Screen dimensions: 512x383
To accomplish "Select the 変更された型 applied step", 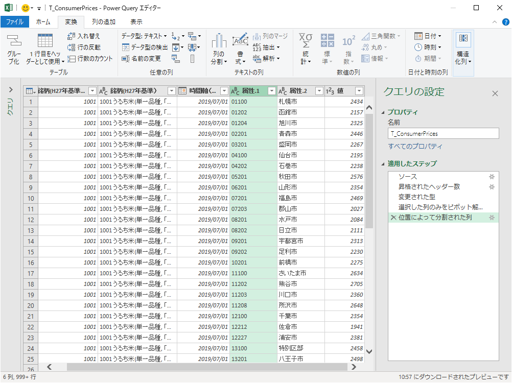I will [416, 197].
